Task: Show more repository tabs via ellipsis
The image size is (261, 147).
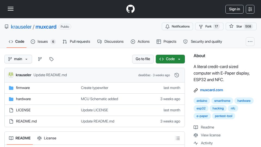Action: tap(250, 41)
